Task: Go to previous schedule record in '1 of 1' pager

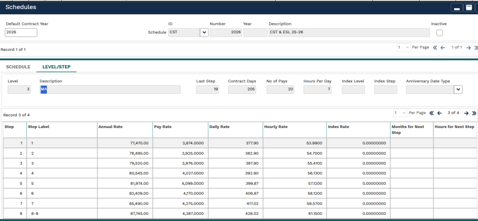Action: click(x=443, y=48)
